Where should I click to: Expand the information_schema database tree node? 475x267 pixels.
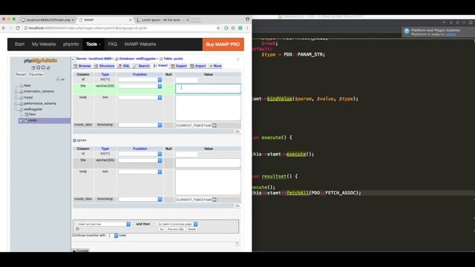point(16,91)
